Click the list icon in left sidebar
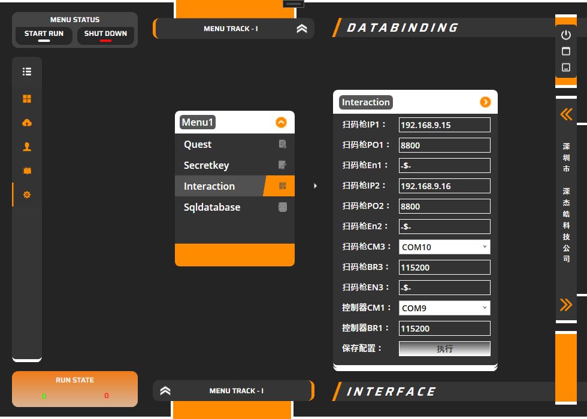Viewport: 587px width, 419px height. pyautogui.click(x=27, y=72)
